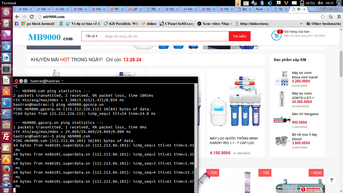This screenshot has width=343, height=193.
Task: Open 'Máy lọc nước thông minh Karofi' sidebar item
Action: [305, 75]
